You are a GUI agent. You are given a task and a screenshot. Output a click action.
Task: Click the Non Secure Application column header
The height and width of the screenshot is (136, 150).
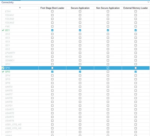tap(108, 8)
